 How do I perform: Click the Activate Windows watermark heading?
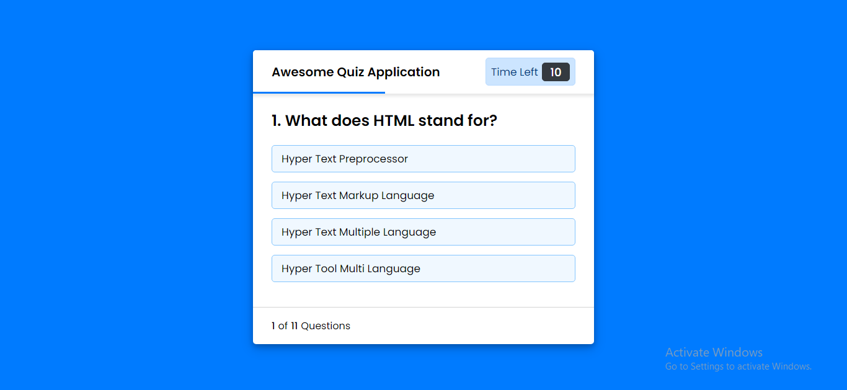pyautogui.click(x=714, y=352)
